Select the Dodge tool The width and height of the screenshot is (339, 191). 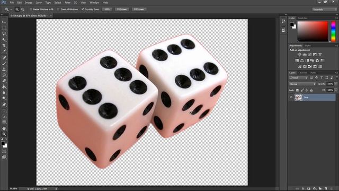[4, 98]
